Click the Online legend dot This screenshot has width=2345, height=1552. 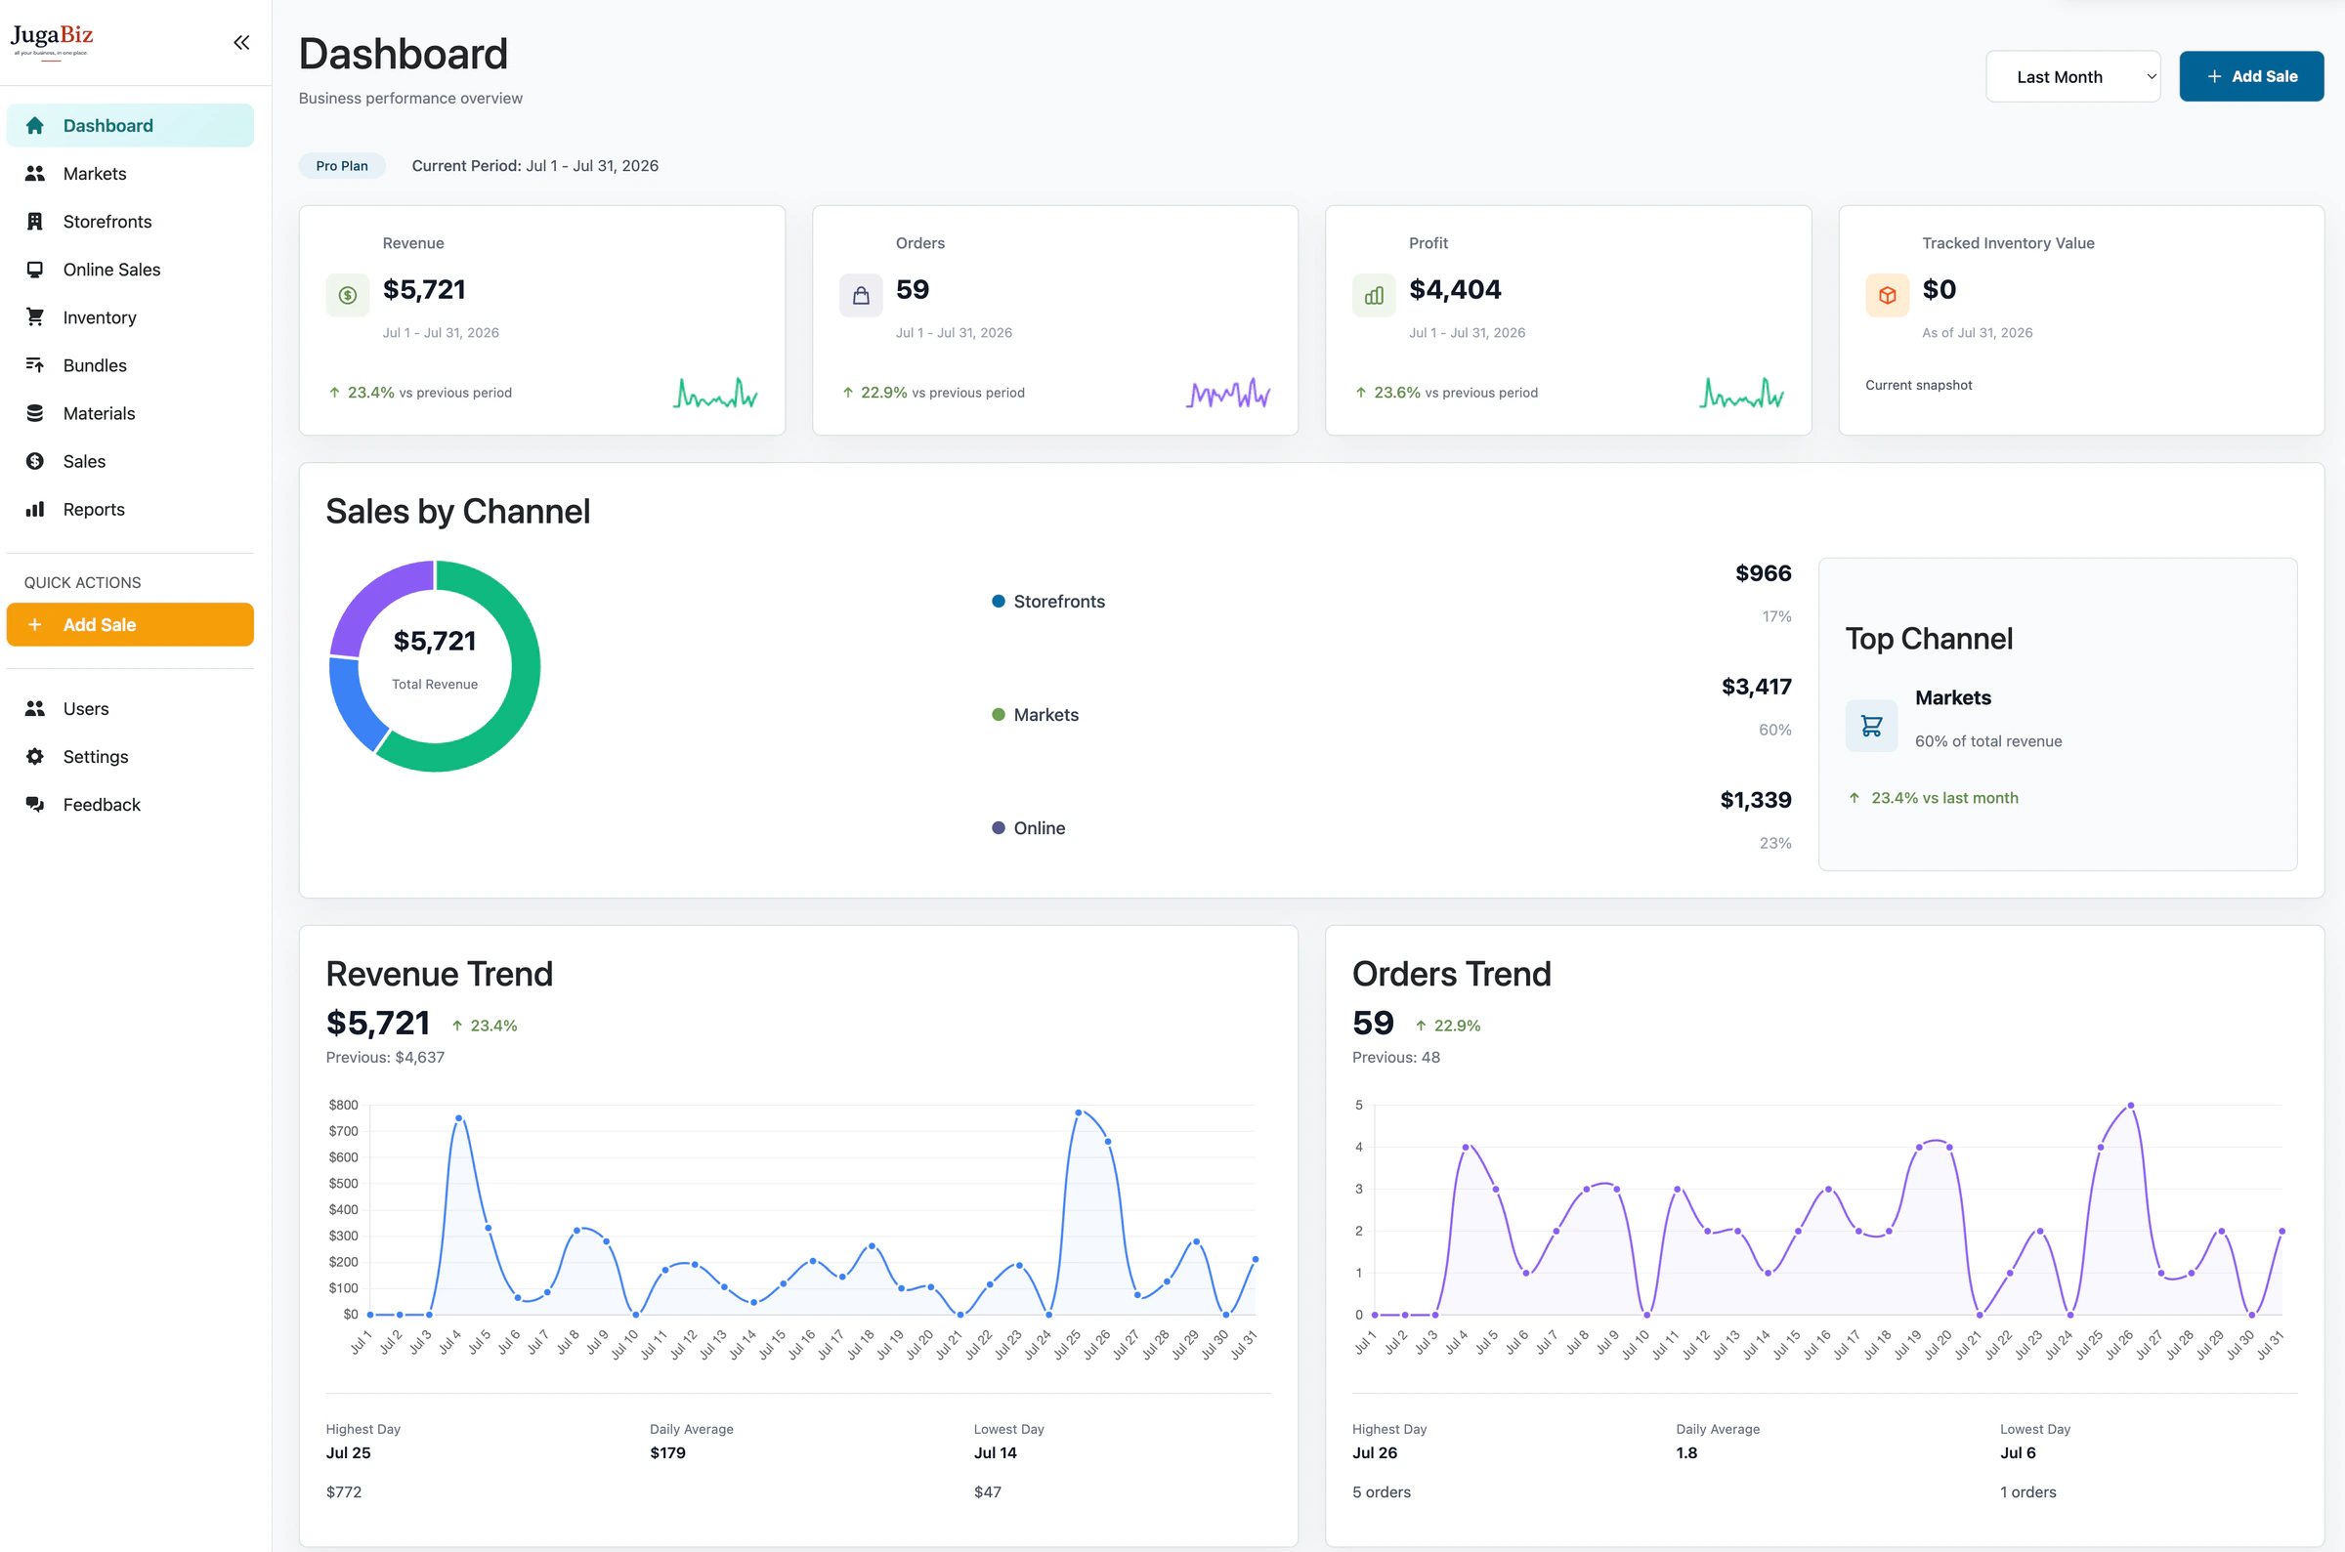pos(998,827)
